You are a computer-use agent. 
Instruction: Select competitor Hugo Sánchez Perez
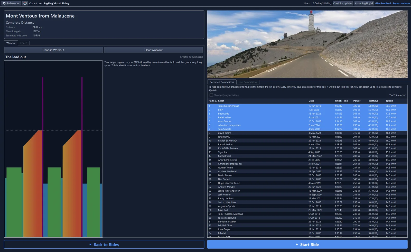coord(307,183)
